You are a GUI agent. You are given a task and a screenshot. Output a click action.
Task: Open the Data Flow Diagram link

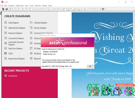pyautogui.click(x=15, y=48)
